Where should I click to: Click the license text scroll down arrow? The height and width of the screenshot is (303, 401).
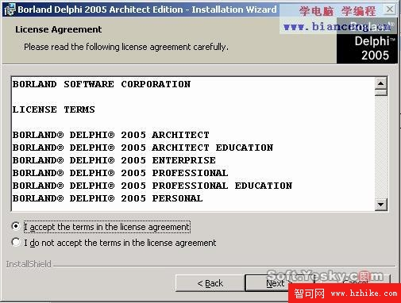click(x=381, y=205)
